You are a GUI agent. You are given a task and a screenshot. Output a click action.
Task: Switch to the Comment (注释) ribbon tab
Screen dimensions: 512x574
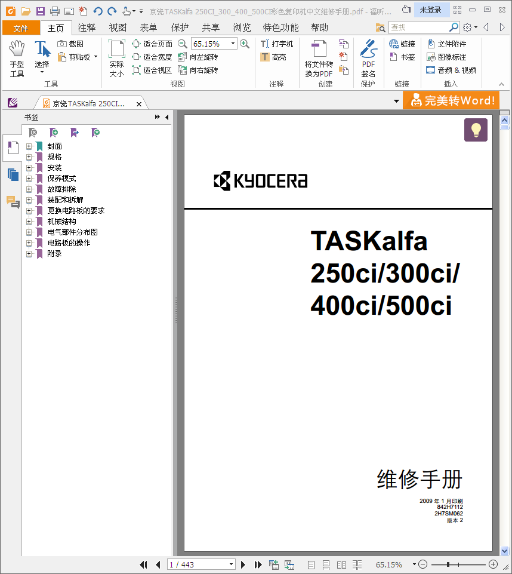[87, 28]
